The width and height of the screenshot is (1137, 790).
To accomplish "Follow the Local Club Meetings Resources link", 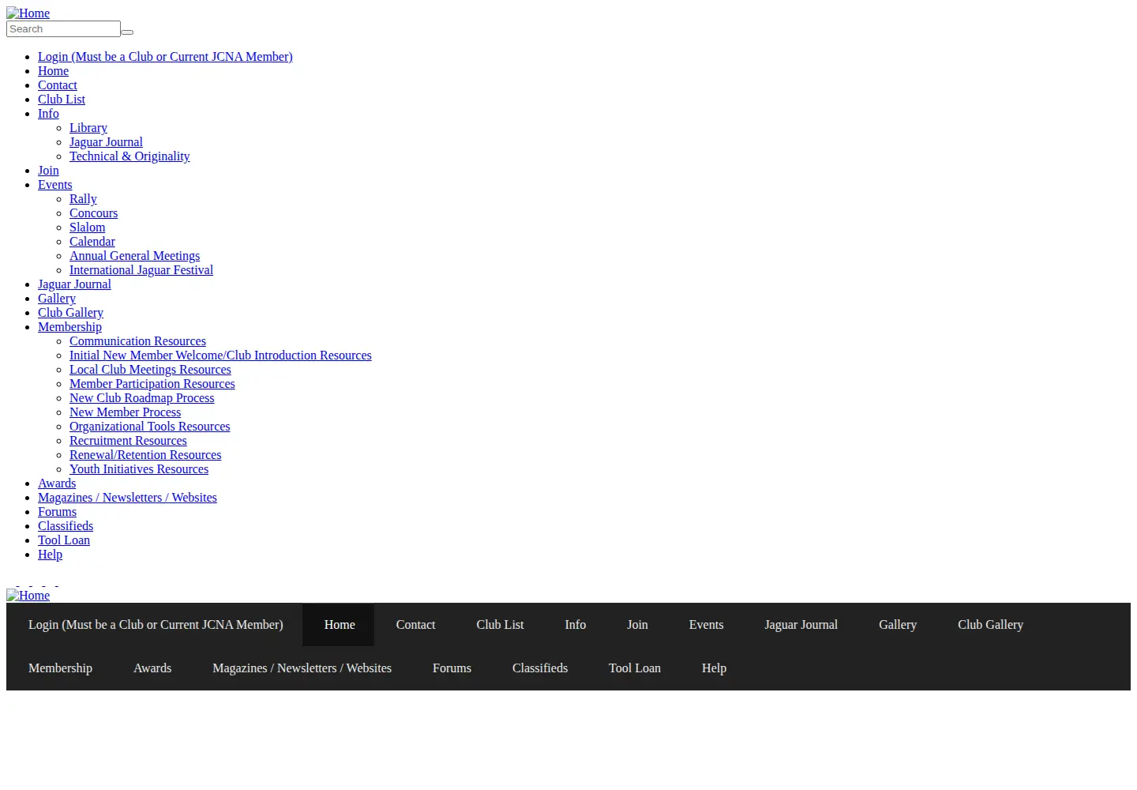I will (150, 370).
